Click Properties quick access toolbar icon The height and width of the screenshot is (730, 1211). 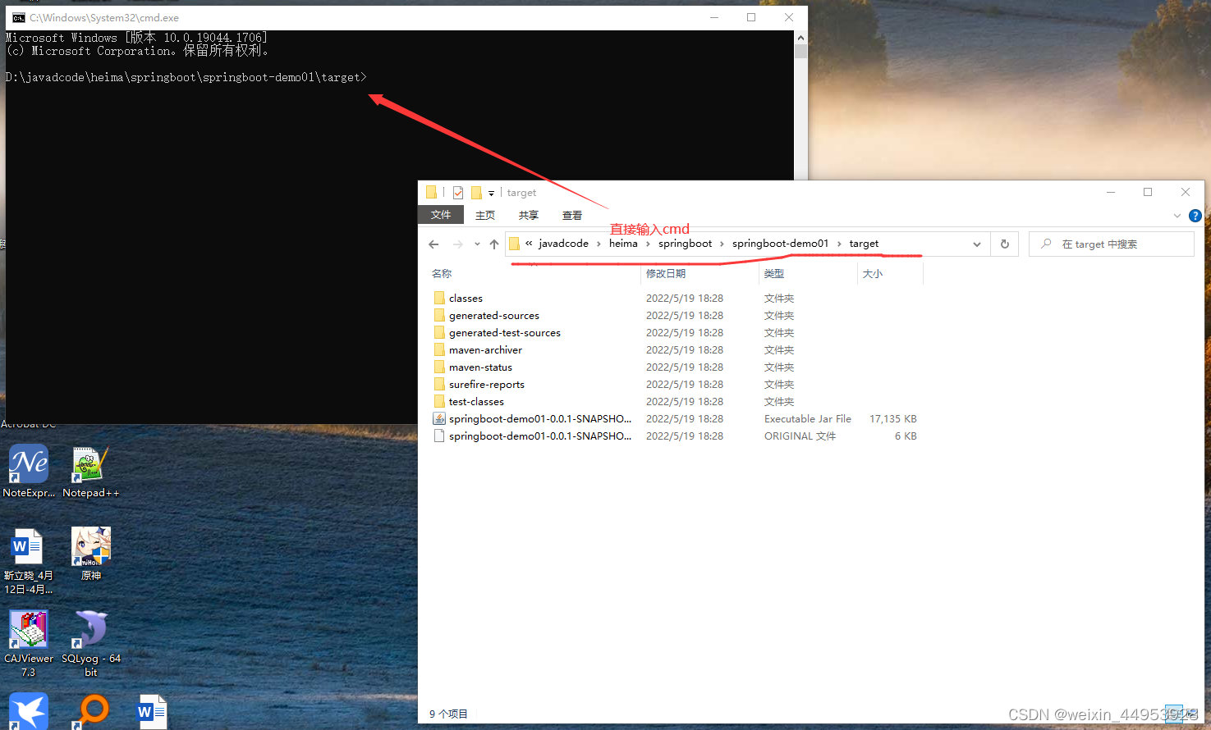(x=458, y=193)
